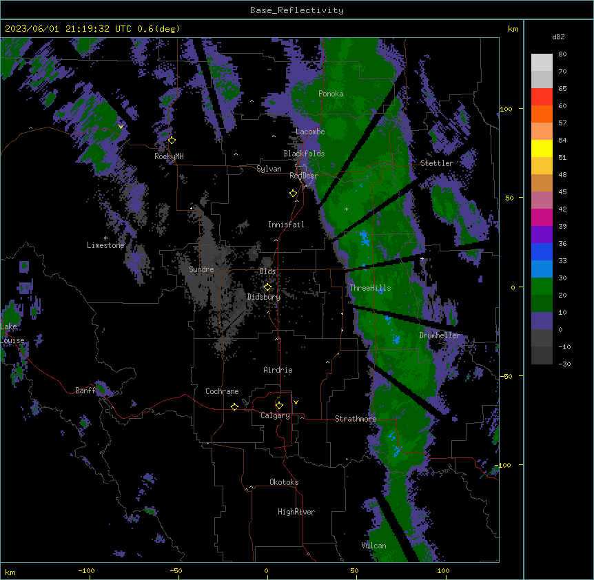Screen dimensions: 594x580
Task: Pick the magenta 39-42 dBZ legend swatch
Action: [x=542, y=217]
